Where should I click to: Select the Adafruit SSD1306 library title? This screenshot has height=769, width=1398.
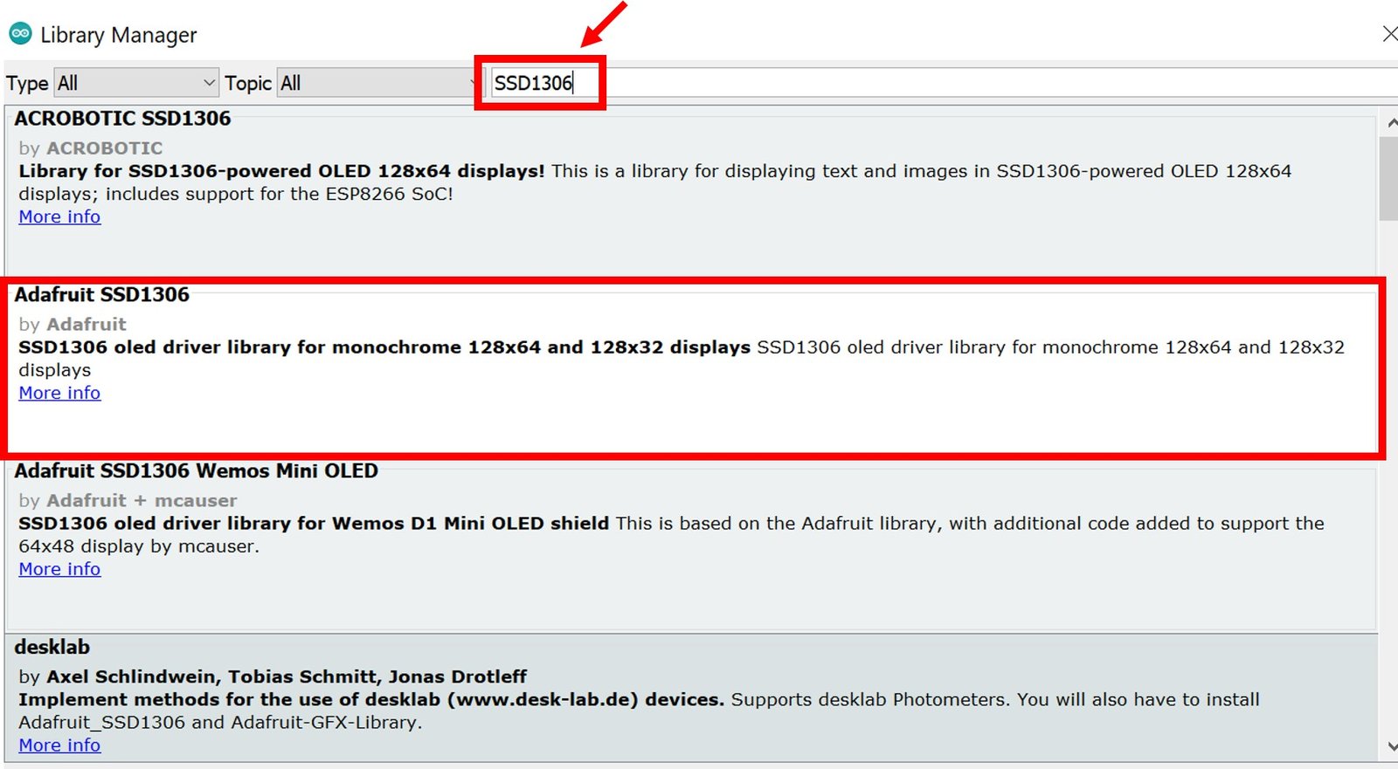[101, 295]
